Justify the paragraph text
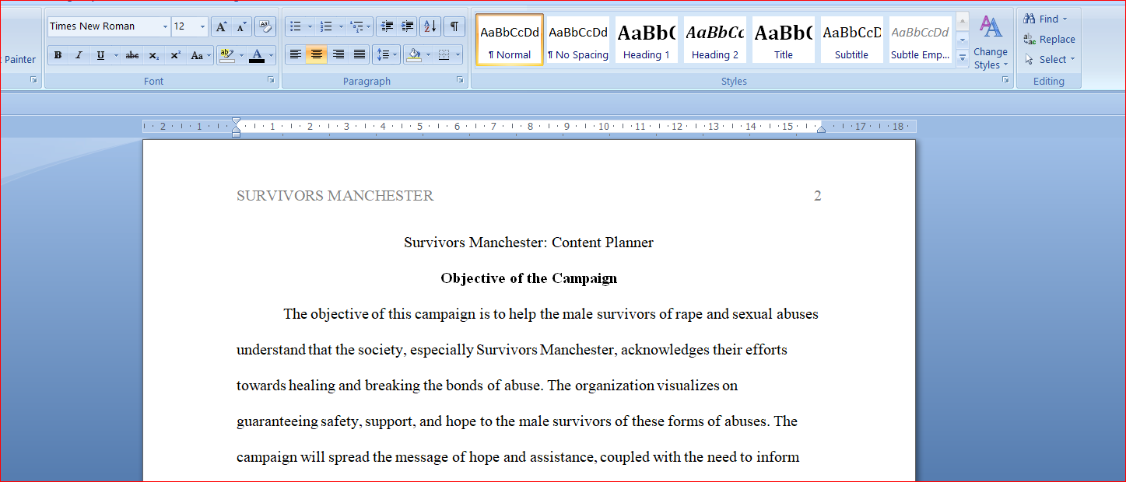 (x=359, y=54)
